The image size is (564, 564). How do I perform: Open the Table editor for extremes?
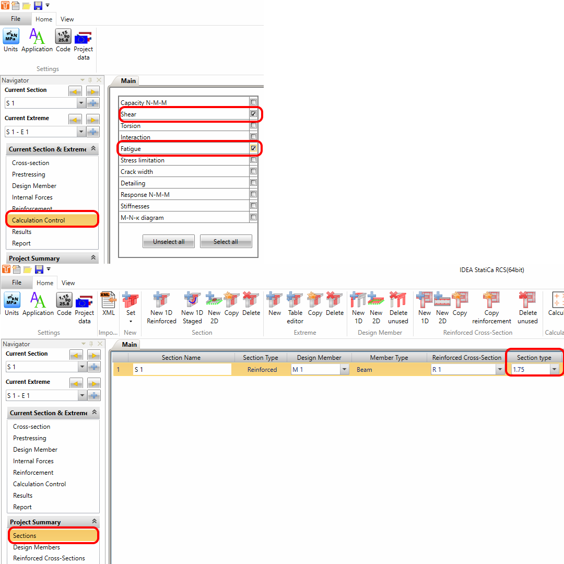[x=295, y=308]
